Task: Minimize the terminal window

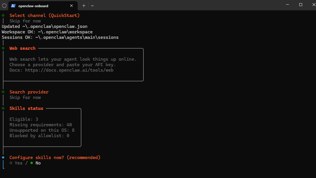Action: (x=287, y=5)
